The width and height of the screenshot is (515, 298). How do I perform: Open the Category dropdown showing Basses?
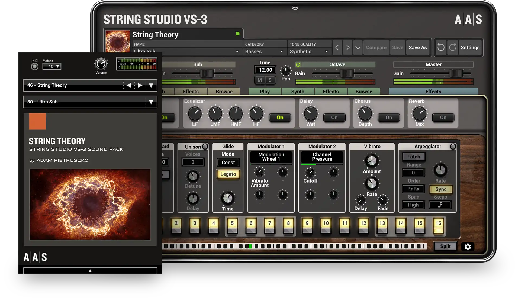(264, 51)
